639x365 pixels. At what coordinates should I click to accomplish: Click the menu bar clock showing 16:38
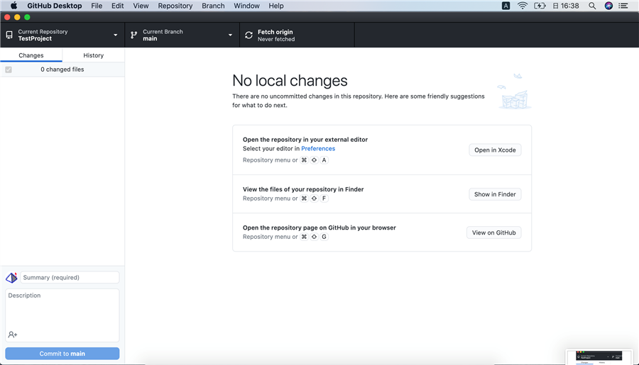coord(566,6)
